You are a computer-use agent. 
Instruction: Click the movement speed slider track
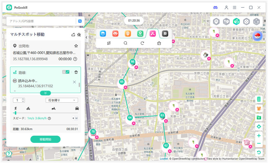[x=45, y=113]
